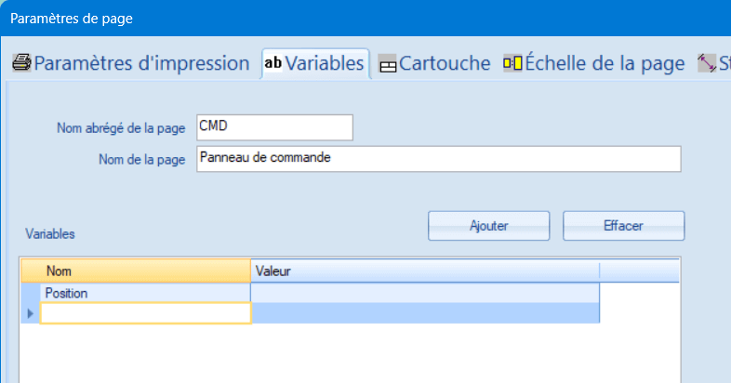
Task: Select the Position variable name cell
Action: (146, 293)
